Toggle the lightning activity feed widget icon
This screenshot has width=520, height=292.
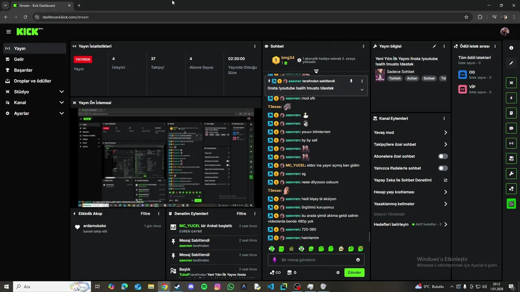pyautogui.click(x=511, y=98)
